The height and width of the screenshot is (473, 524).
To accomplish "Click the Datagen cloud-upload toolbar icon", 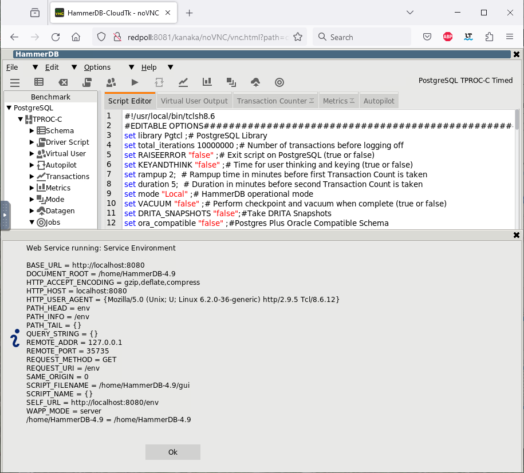I will [x=255, y=82].
